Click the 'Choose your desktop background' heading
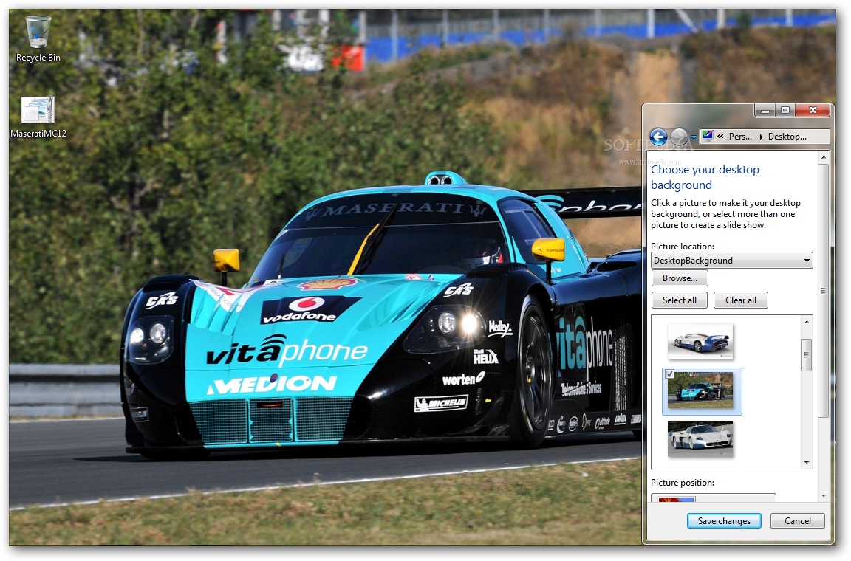This screenshot has height=561, width=851. pyautogui.click(x=705, y=177)
